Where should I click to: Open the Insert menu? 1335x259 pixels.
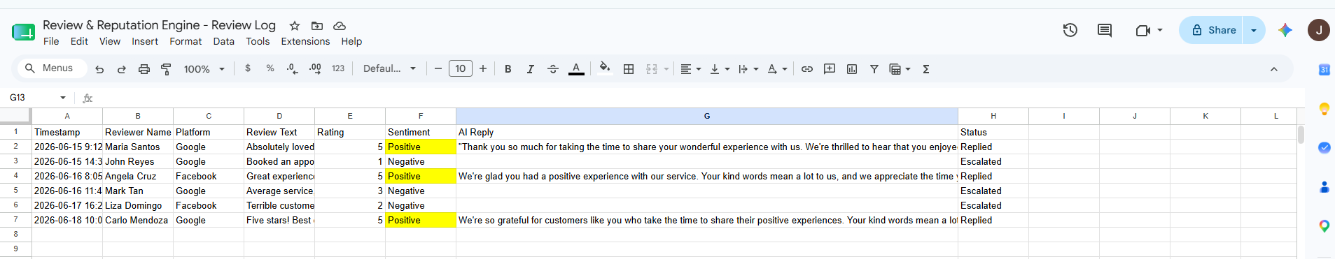point(145,41)
